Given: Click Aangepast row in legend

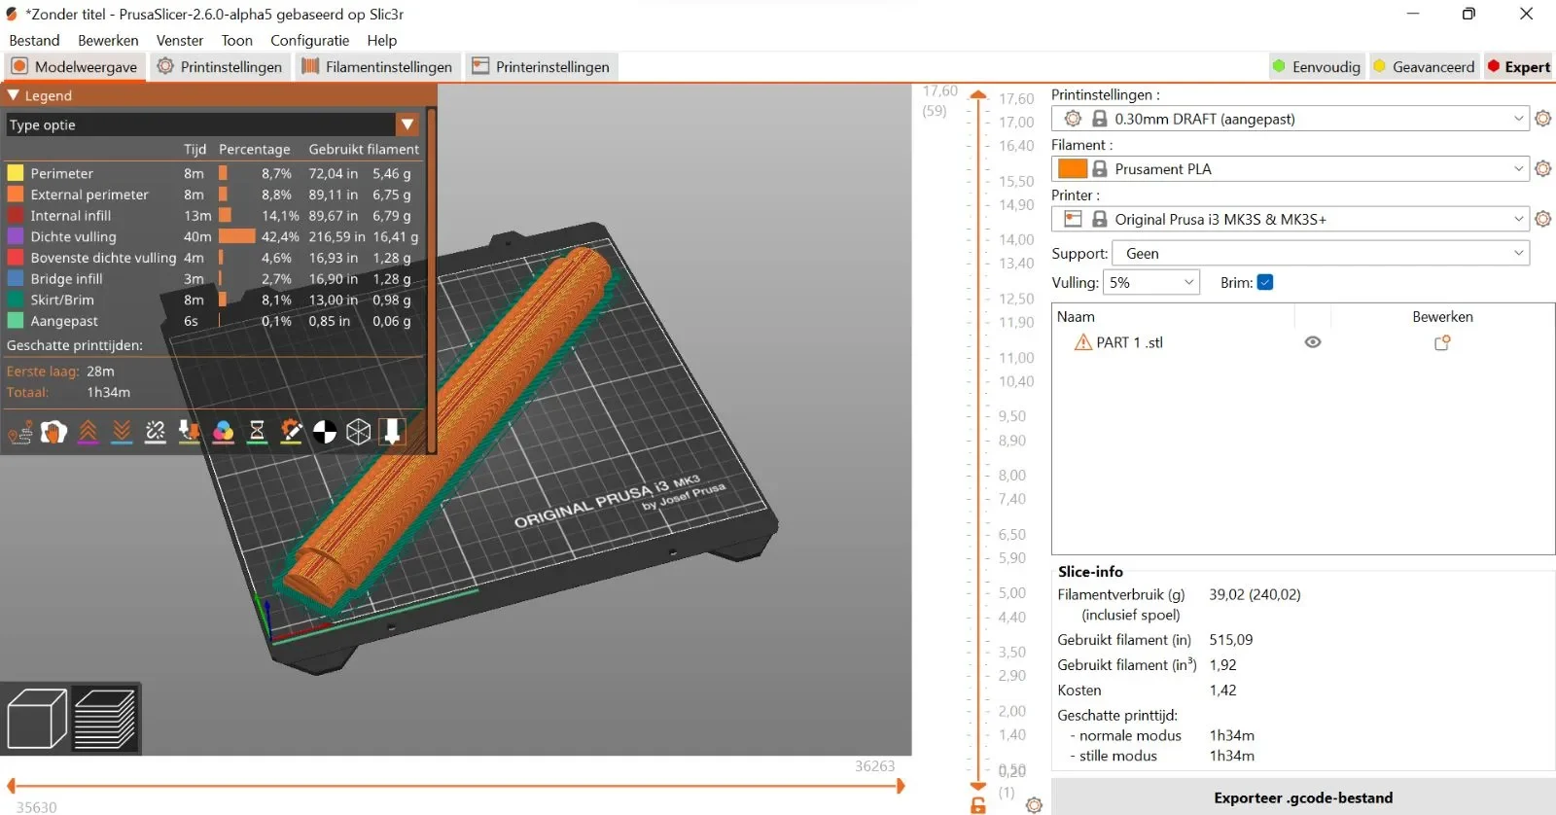Looking at the screenshot, I should (213, 321).
